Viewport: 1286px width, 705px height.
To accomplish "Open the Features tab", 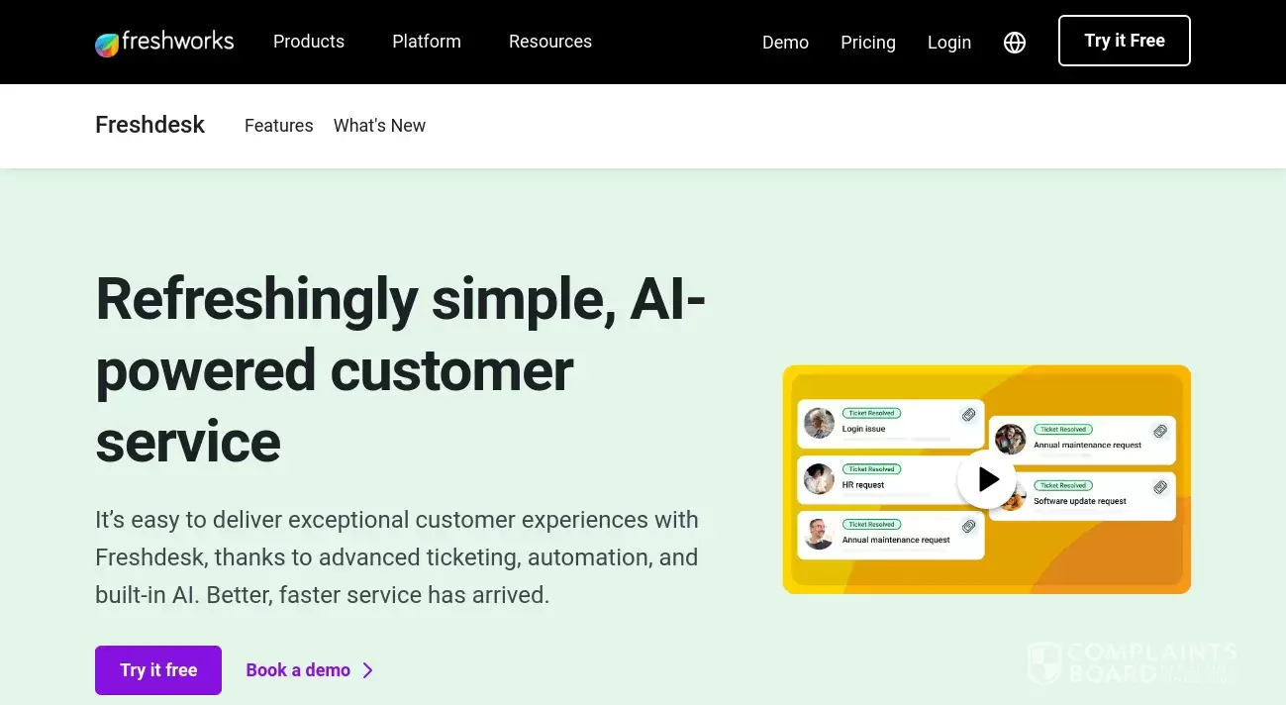I will [x=279, y=126].
